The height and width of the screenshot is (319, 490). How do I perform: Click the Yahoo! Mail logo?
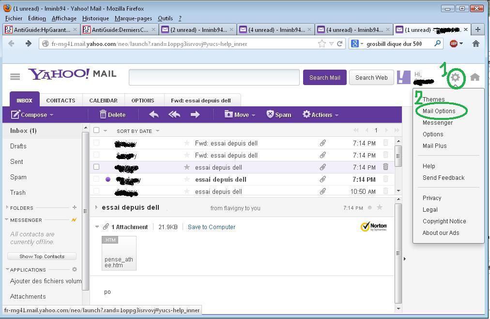[72, 74]
